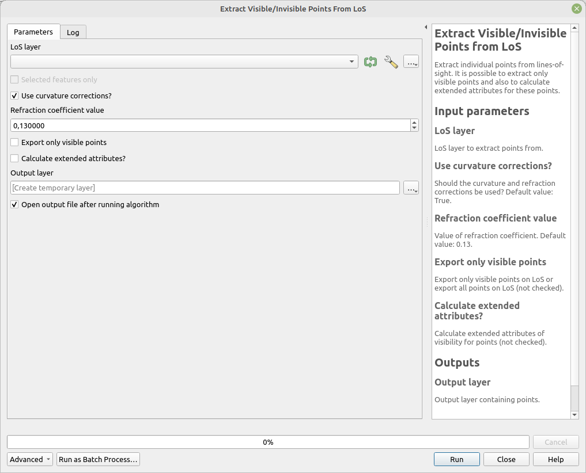586x473 pixels.
Task: Click the Help button
Action: [555, 460]
